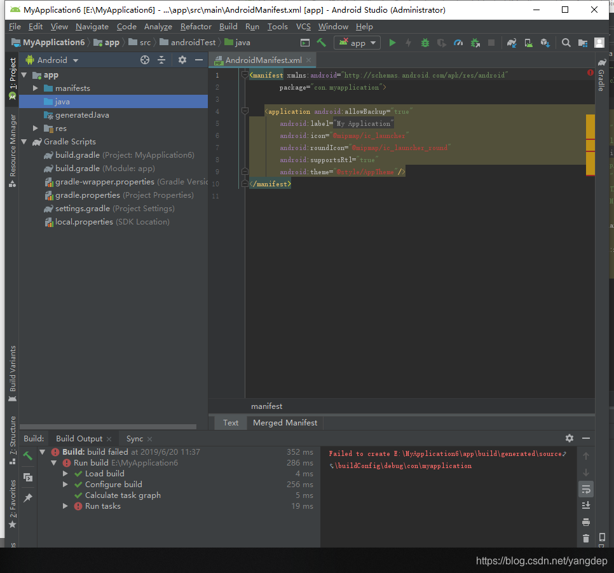Open the app run configuration dropdown
This screenshot has height=573, width=614.
(x=357, y=43)
